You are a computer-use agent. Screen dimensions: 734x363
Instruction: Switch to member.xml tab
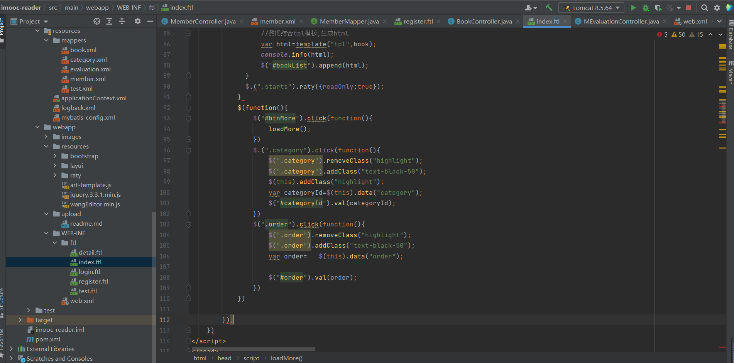(278, 21)
